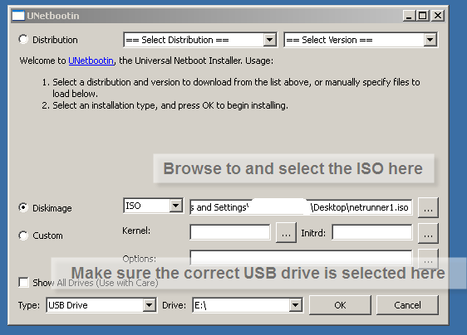The height and width of the screenshot is (335, 467).
Task: Browse for Kernel file with ... button
Action: coord(286,232)
